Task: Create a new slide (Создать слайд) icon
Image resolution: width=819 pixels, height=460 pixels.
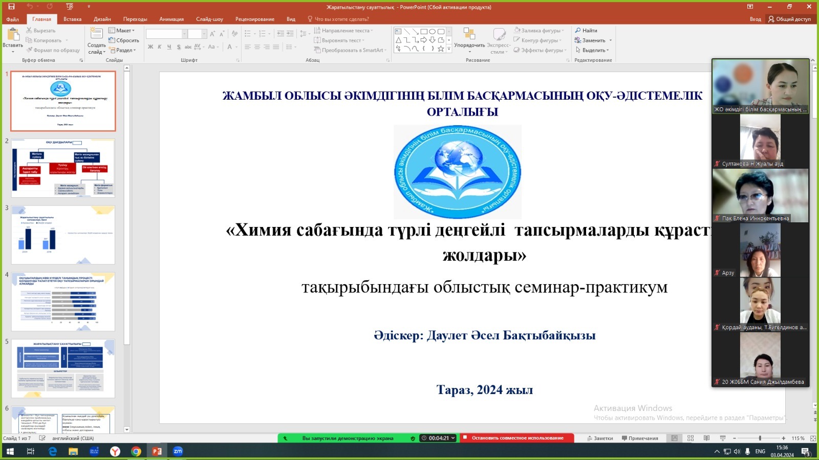Action: point(96,34)
